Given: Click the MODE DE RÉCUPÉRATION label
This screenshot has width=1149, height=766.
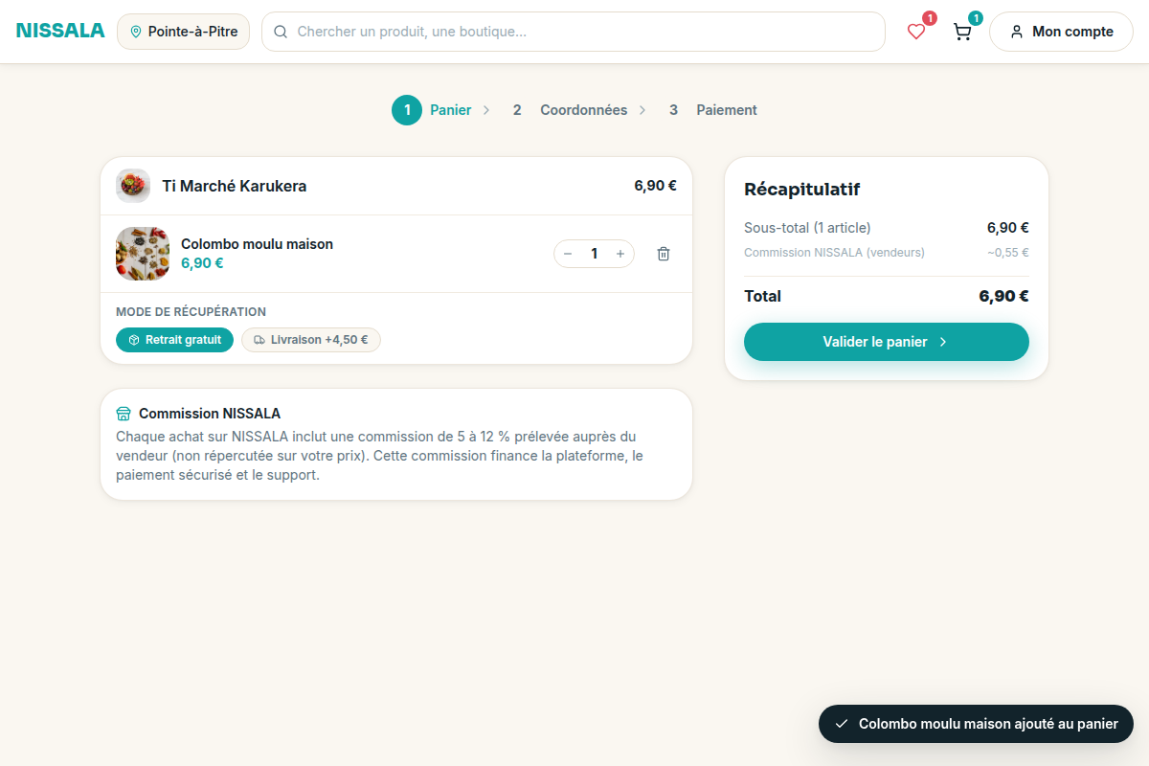Looking at the screenshot, I should tap(191, 312).
